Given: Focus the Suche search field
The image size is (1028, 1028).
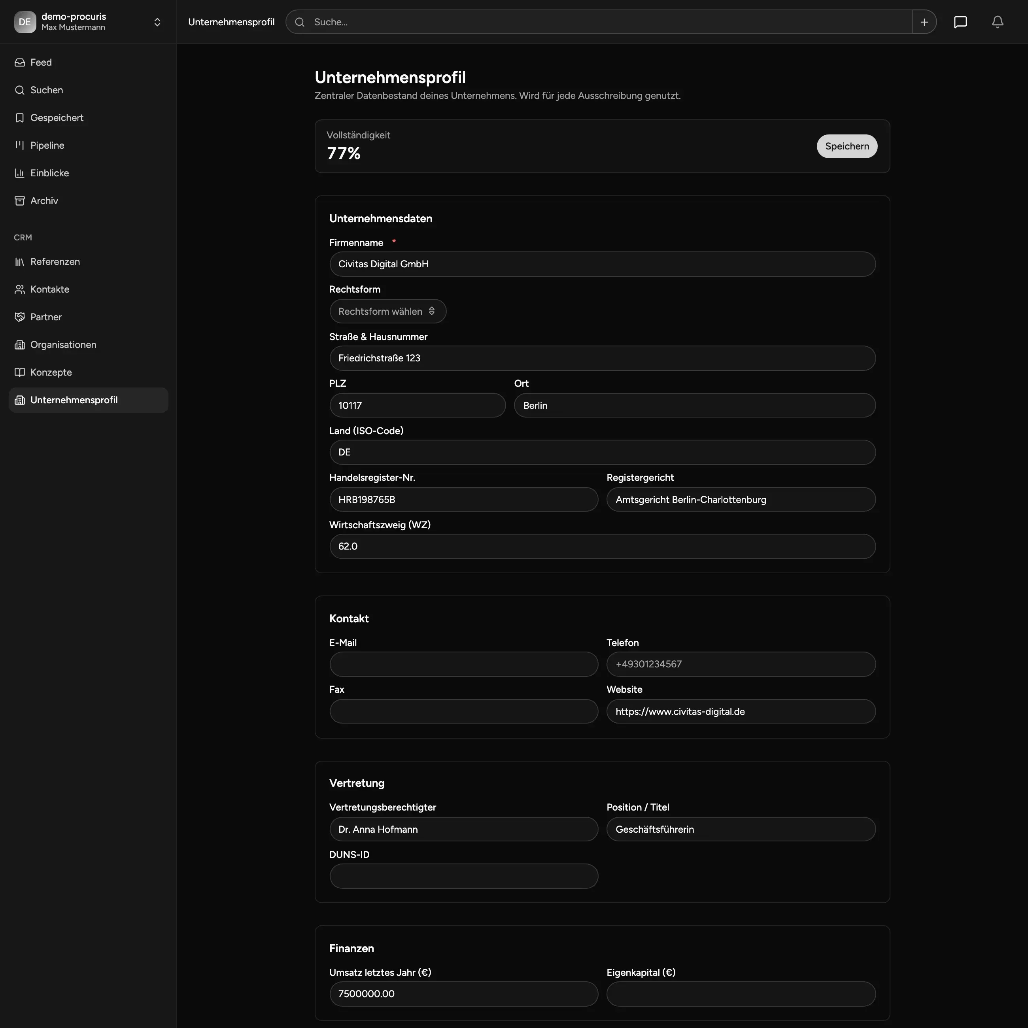Looking at the screenshot, I should [x=599, y=22].
